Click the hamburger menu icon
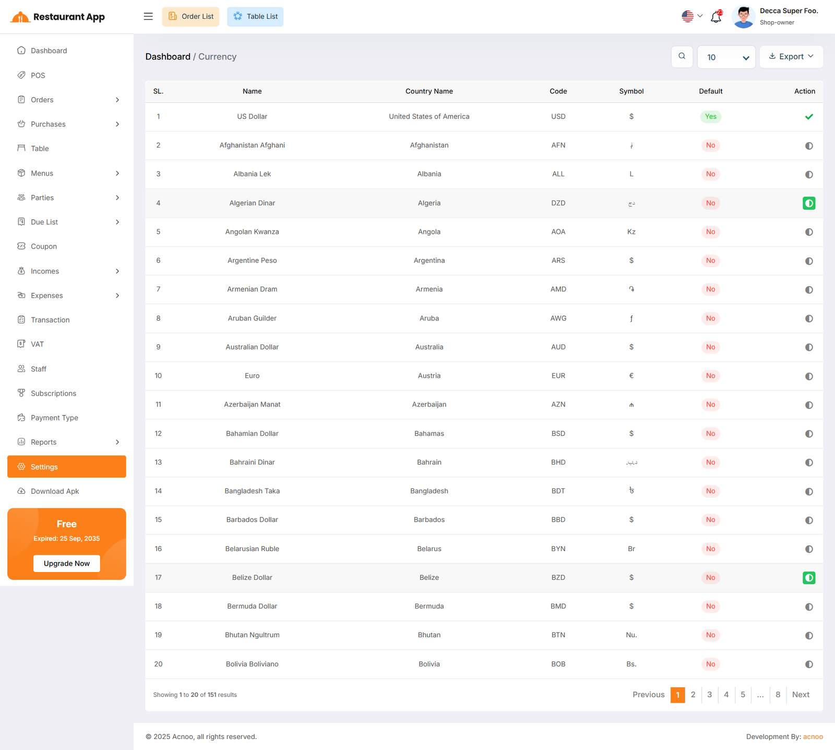 (148, 17)
